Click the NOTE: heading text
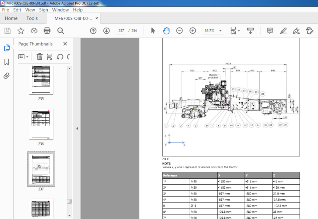 click(x=167, y=163)
